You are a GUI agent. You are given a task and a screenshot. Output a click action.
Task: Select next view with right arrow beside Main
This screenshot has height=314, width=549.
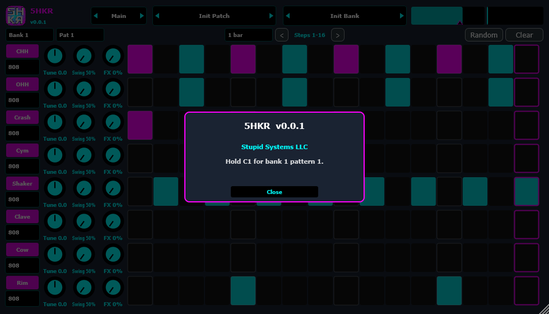click(x=142, y=16)
